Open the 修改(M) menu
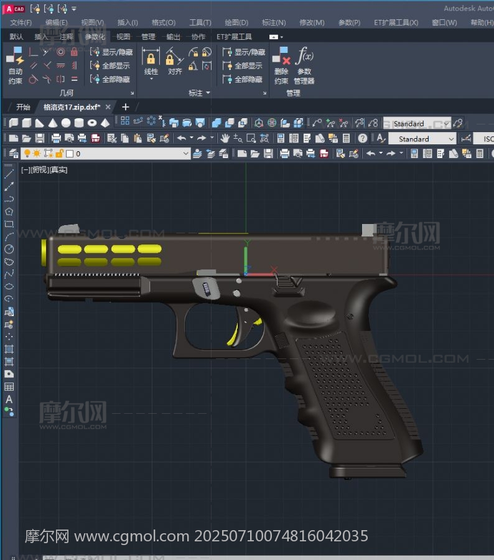 point(312,22)
